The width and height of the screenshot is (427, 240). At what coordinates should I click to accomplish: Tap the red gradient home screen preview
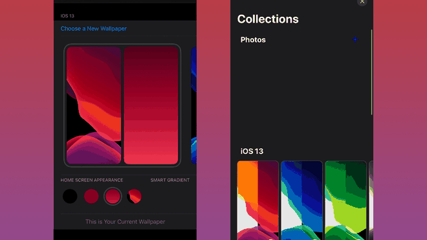pyautogui.click(x=151, y=105)
